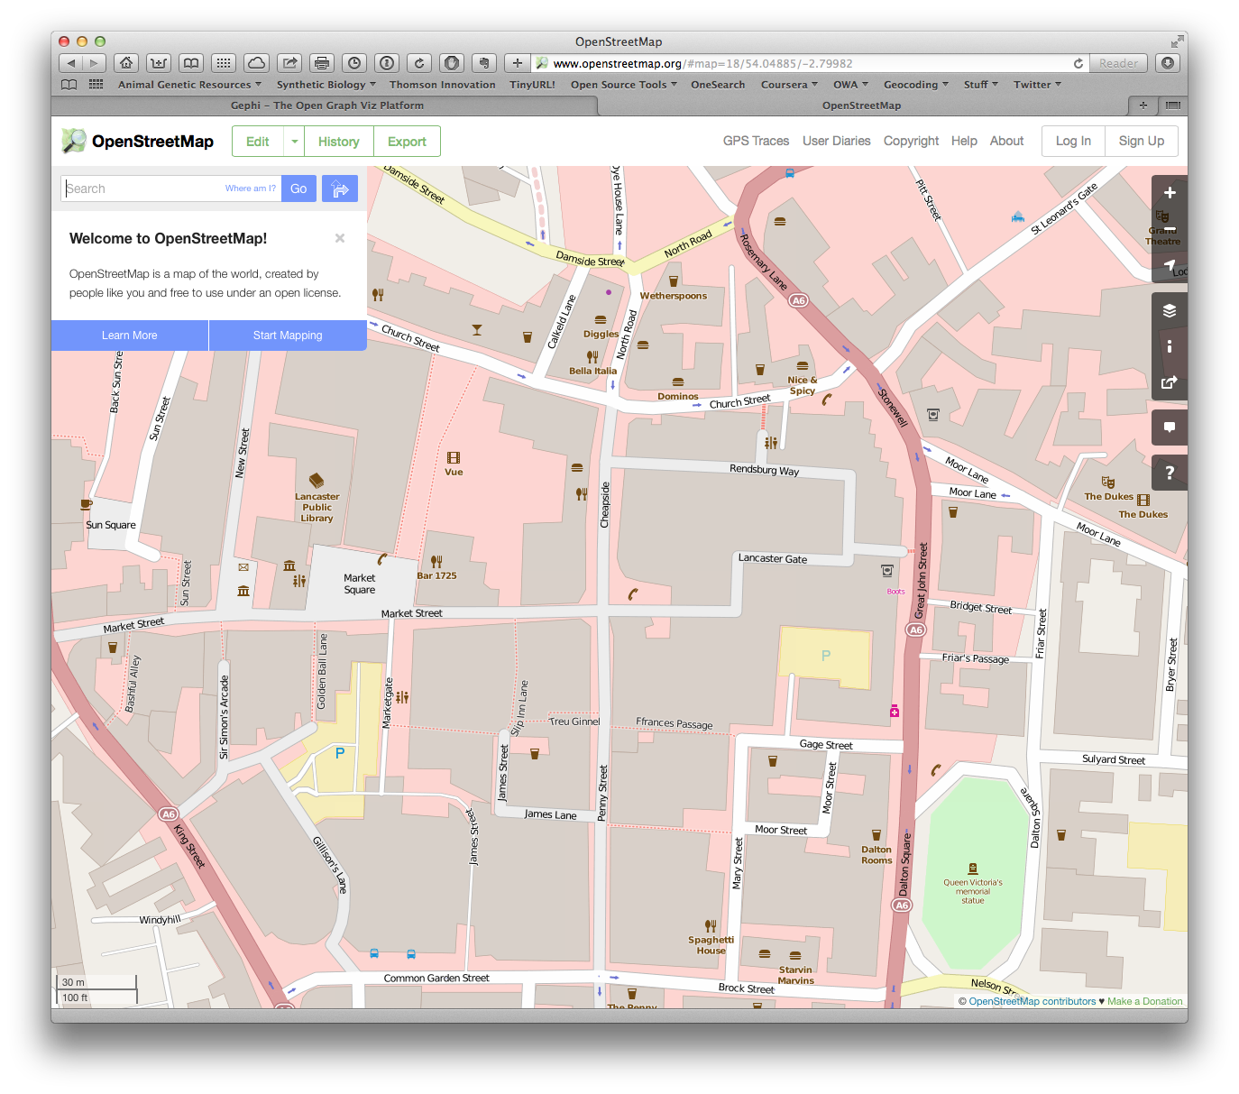Go forward to next page
1239x1094 pixels.
(94, 63)
